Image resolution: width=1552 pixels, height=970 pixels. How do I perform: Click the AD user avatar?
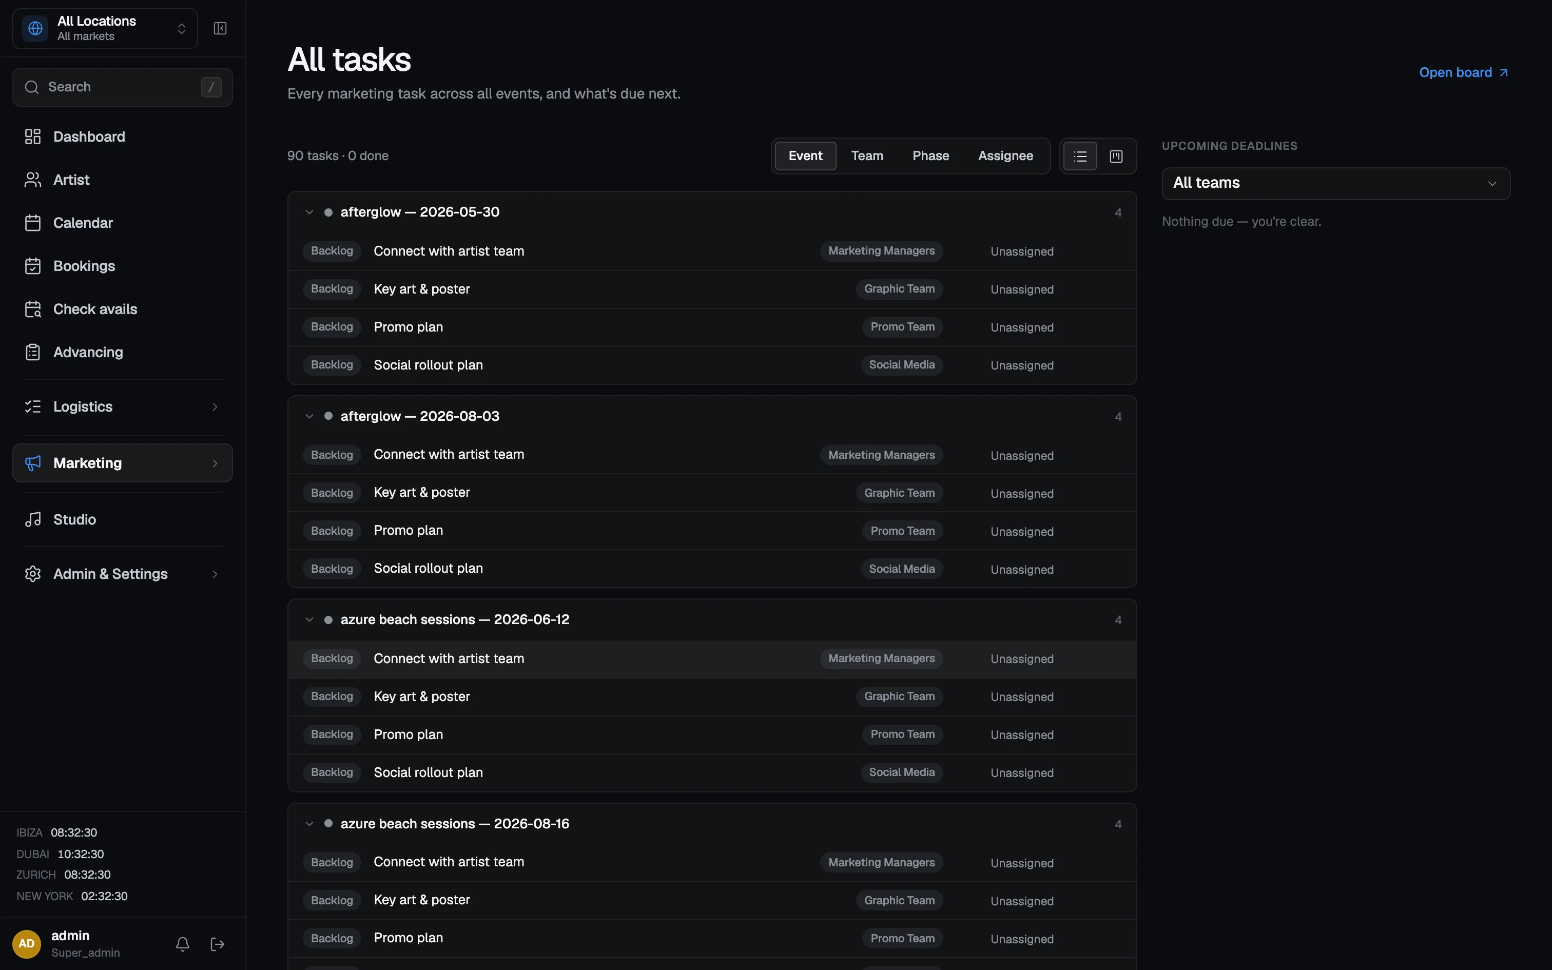(x=26, y=944)
